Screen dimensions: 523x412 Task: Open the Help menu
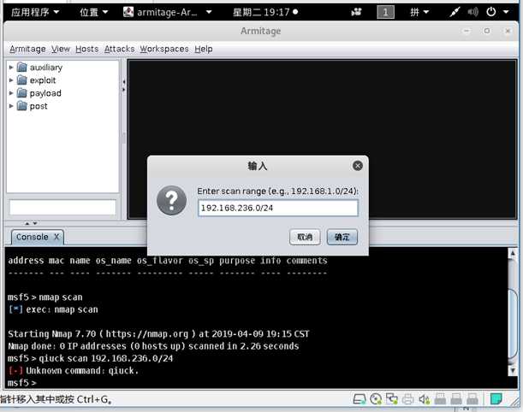[x=204, y=49]
